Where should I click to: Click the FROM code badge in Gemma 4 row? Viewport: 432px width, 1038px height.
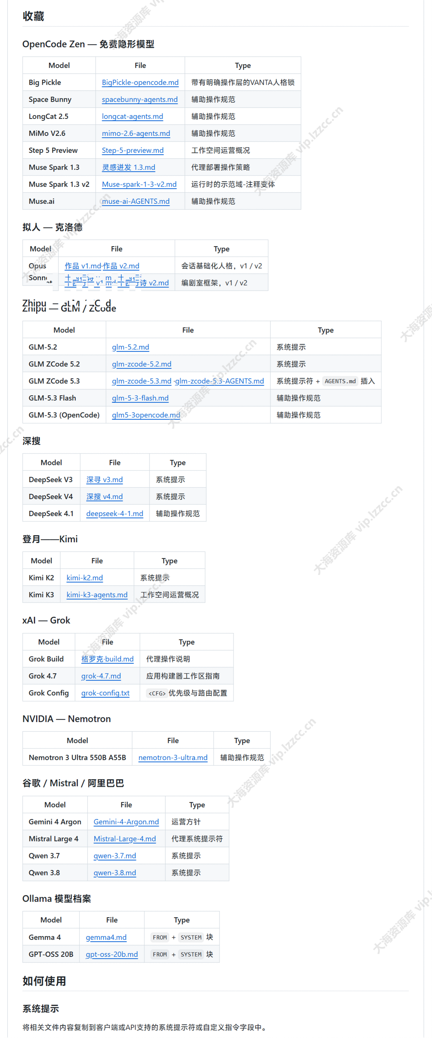coord(160,938)
